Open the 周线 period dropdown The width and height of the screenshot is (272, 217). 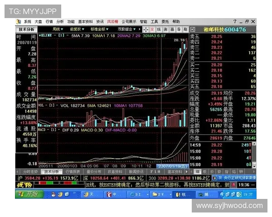click(x=57, y=29)
